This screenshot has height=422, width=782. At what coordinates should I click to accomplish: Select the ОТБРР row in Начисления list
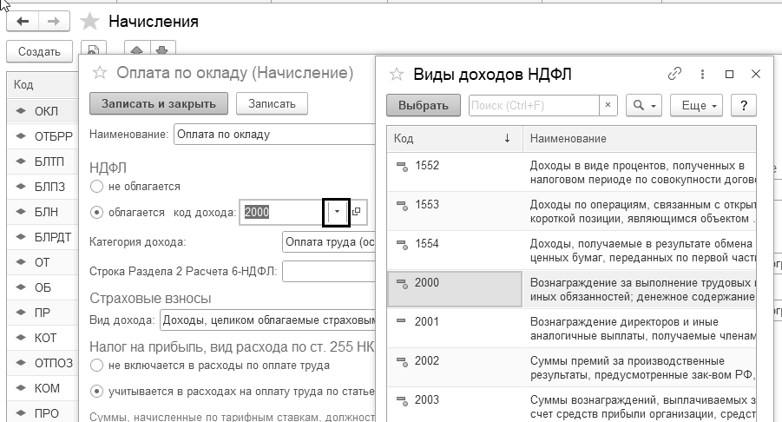coord(43,136)
